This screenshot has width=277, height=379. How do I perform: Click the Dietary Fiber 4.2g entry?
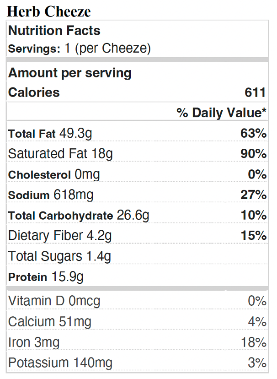(60, 236)
